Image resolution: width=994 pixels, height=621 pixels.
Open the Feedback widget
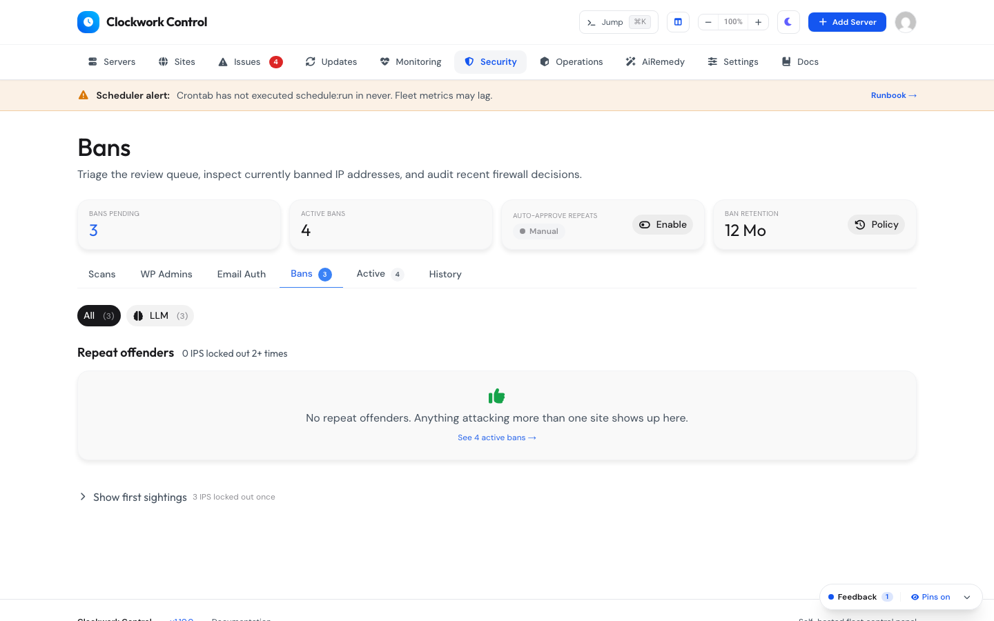[860, 598]
